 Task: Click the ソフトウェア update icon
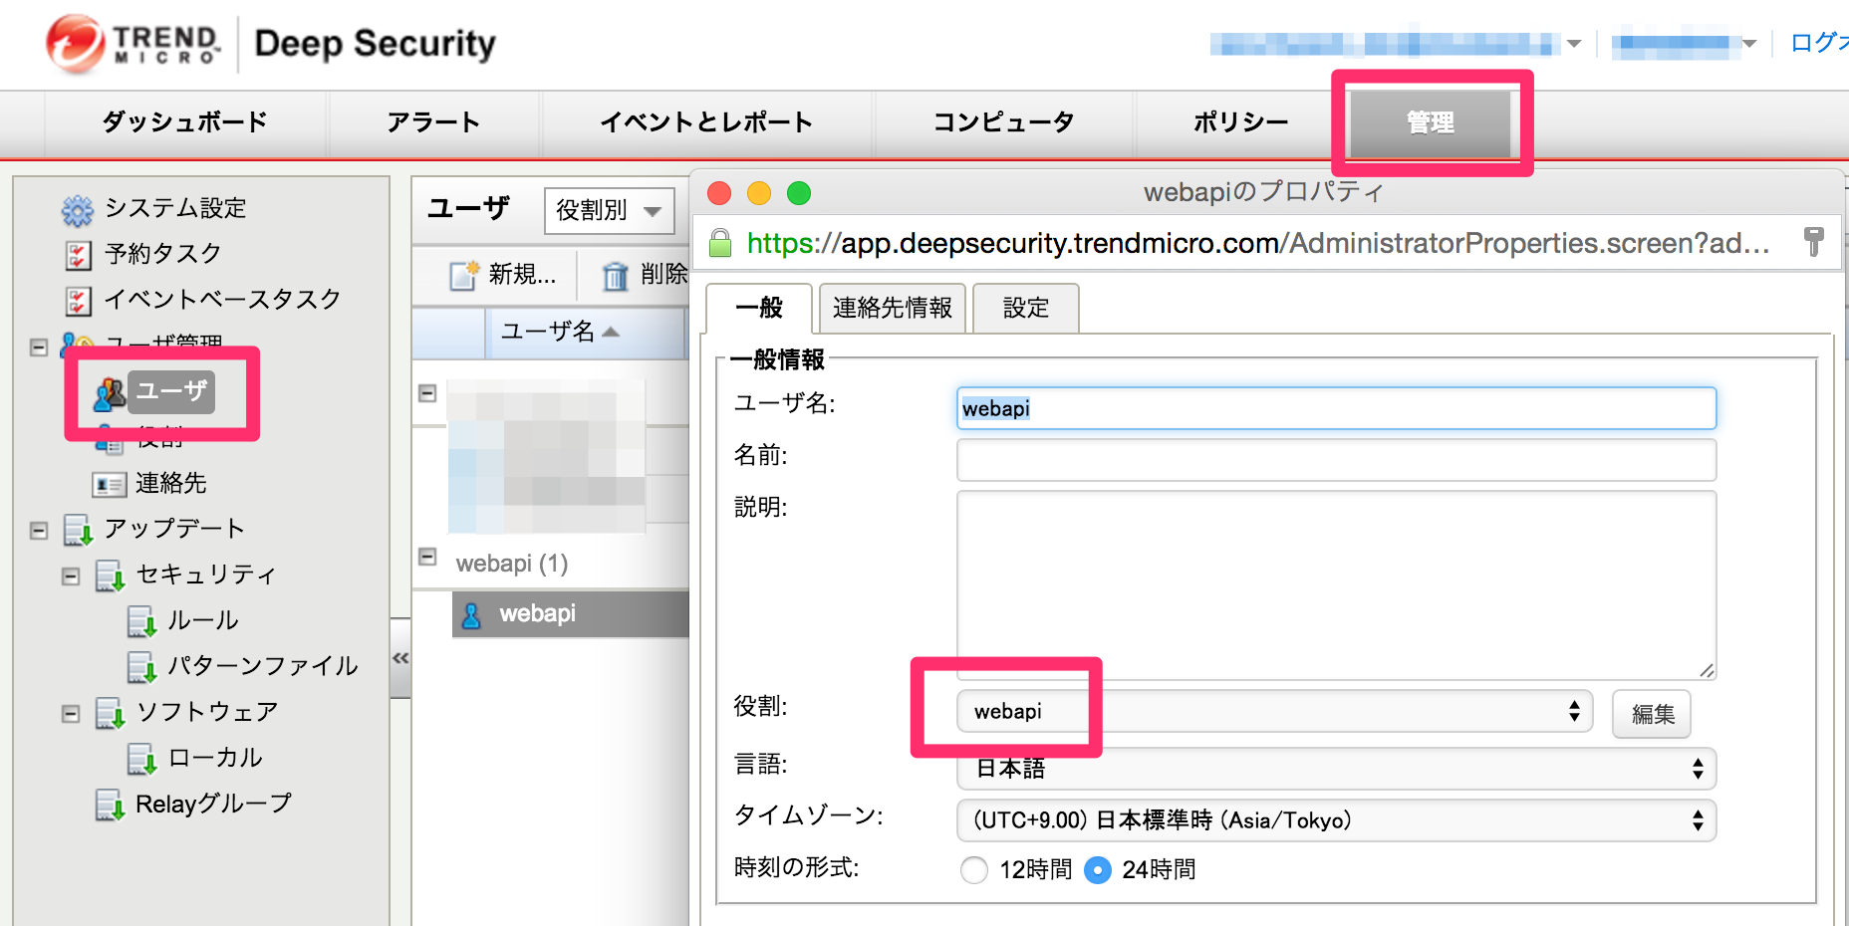pos(110,713)
